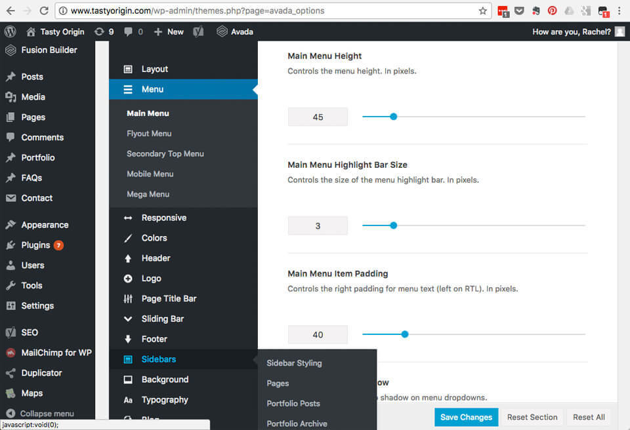This screenshot has height=430, width=630.
Task: Choose Sidebar Styling in Sidebars flyout
Action: 294,363
